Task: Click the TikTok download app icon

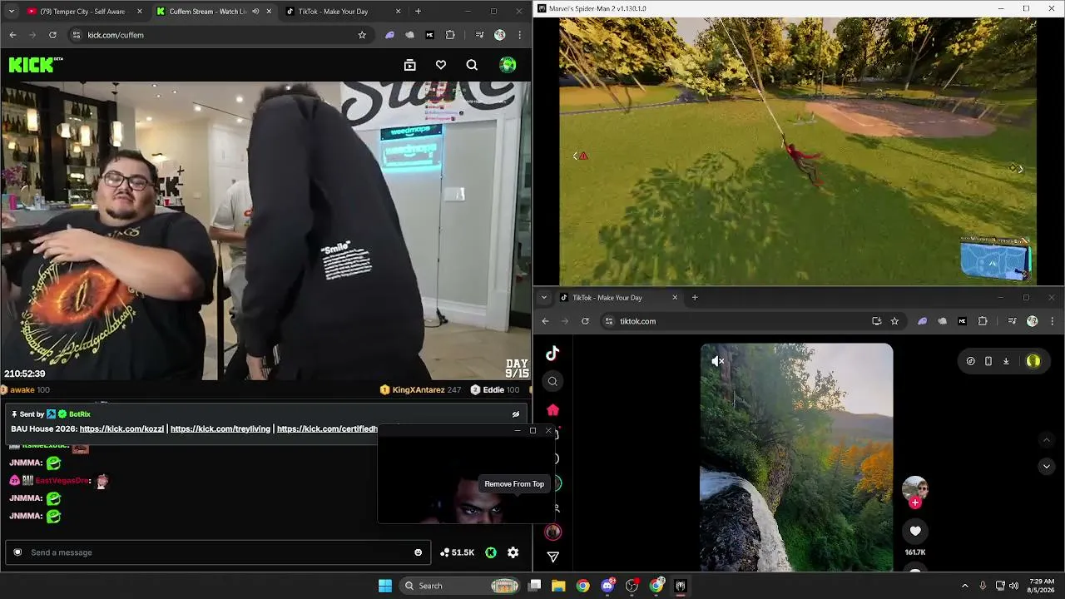Action: (x=1006, y=361)
